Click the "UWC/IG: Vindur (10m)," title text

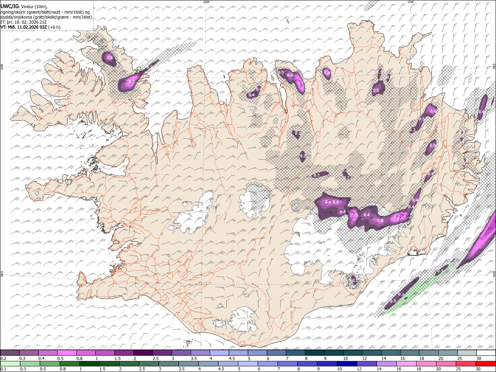point(24,7)
